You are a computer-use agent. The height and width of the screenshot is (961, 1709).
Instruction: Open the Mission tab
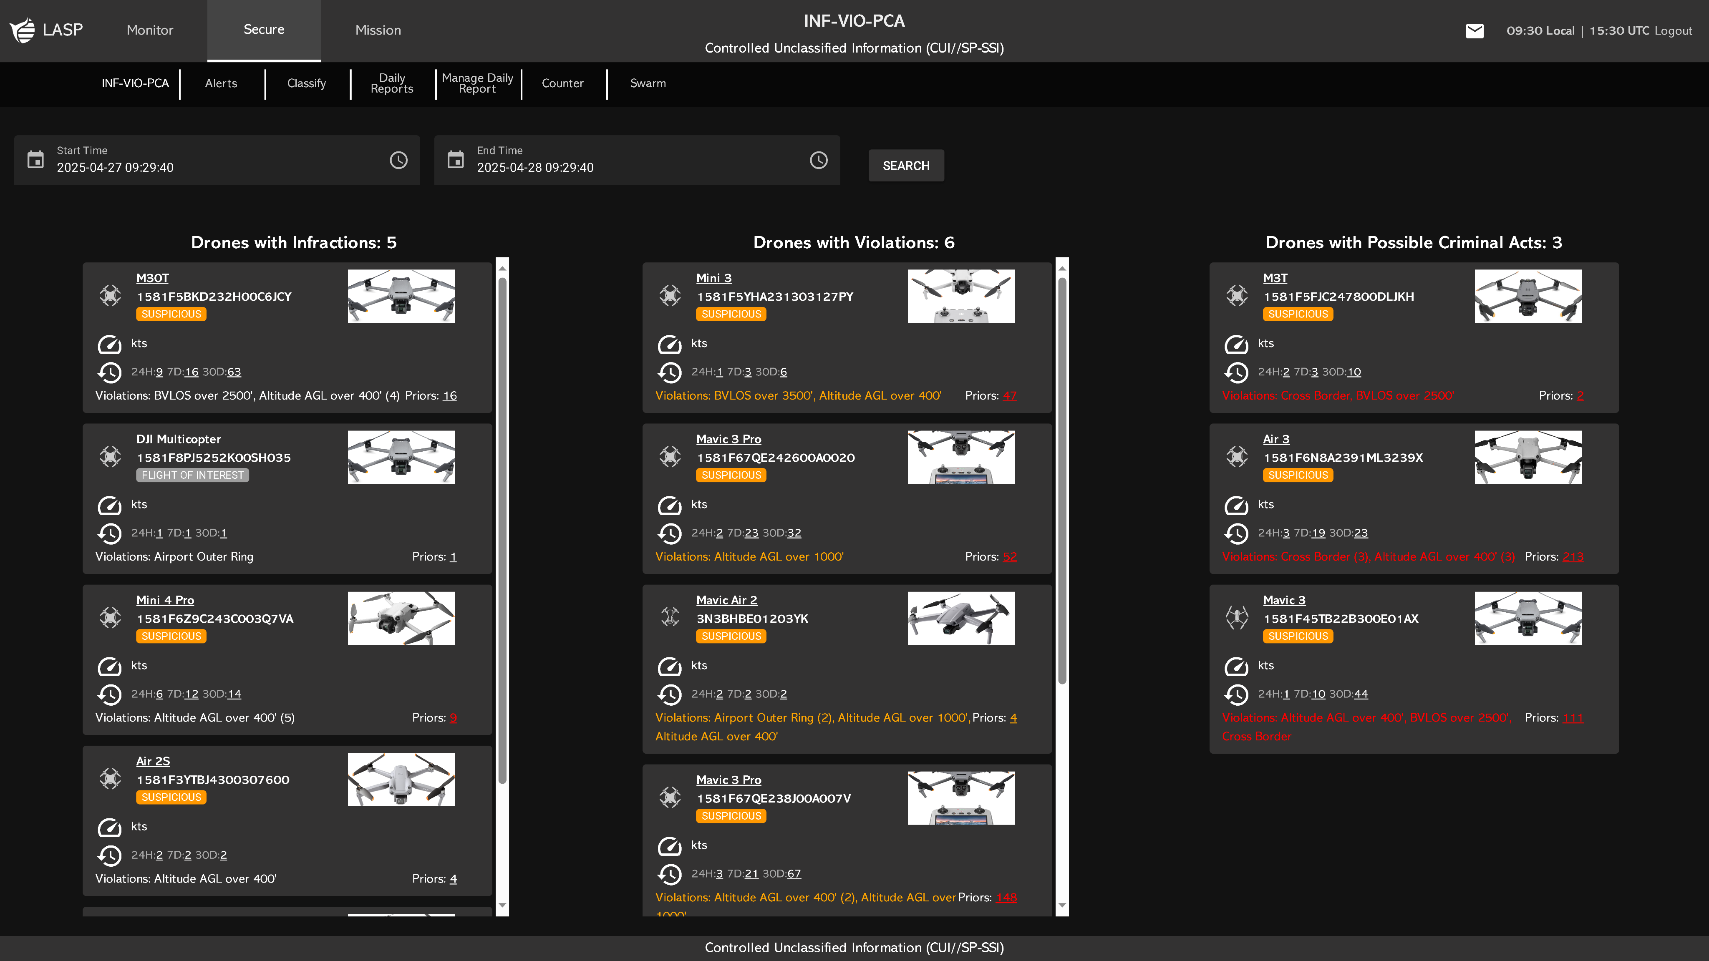pyautogui.click(x=378, y=30)
